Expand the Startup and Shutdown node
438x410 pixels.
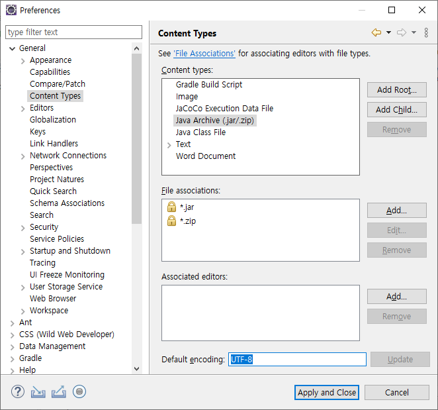pos(23,252)
